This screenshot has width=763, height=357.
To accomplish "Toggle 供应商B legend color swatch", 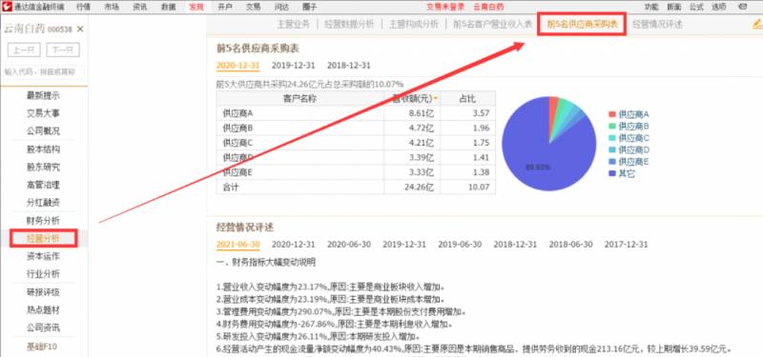I will pos(612,127).
